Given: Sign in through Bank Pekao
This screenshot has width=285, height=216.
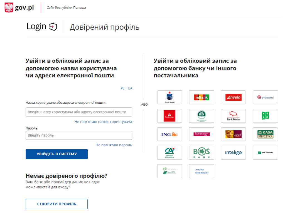Looking at the screenshot, I should 233,116.
